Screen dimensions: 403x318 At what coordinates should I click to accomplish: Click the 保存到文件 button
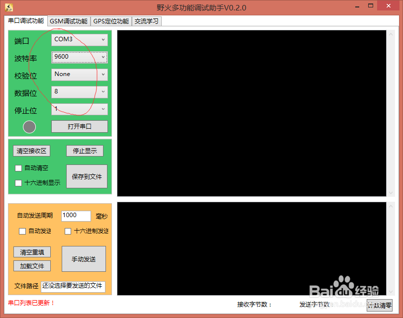(87, 176)
